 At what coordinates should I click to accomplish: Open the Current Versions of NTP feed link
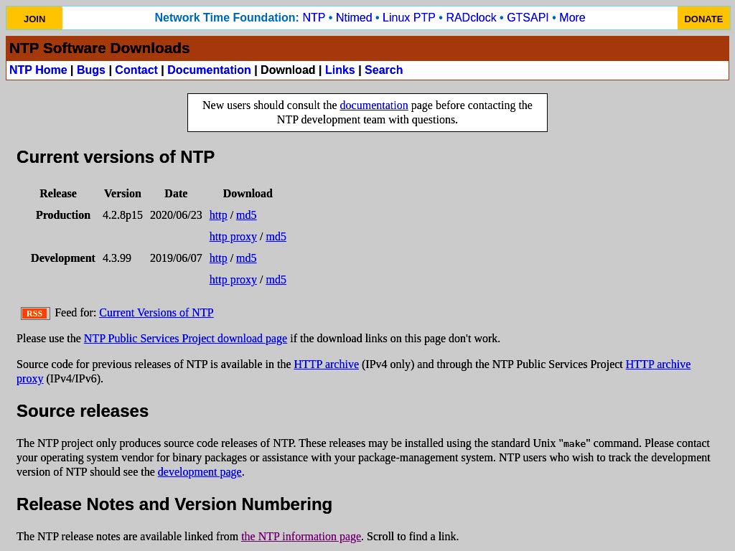tap(156, 313)
